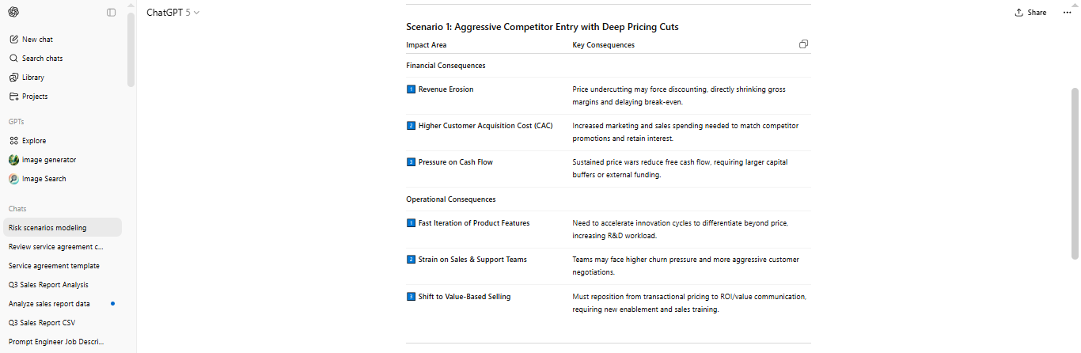Click the sidebar scrollbar
This screenshot has width=1081, height=353.
click(x=131, y=49)
